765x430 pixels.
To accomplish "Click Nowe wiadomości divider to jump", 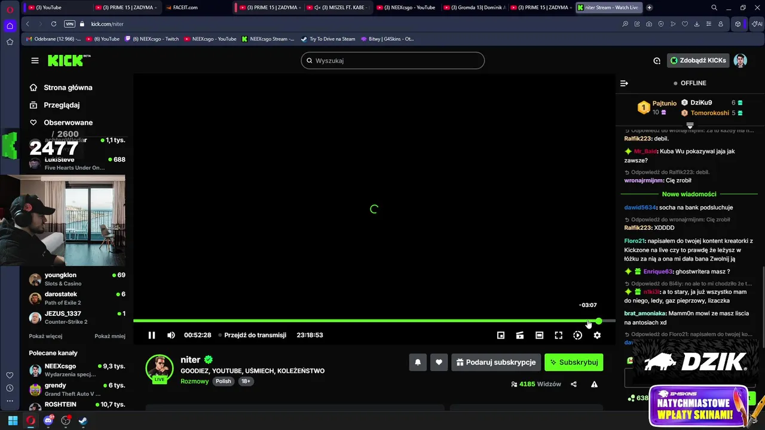I will (x=689, y=194).
